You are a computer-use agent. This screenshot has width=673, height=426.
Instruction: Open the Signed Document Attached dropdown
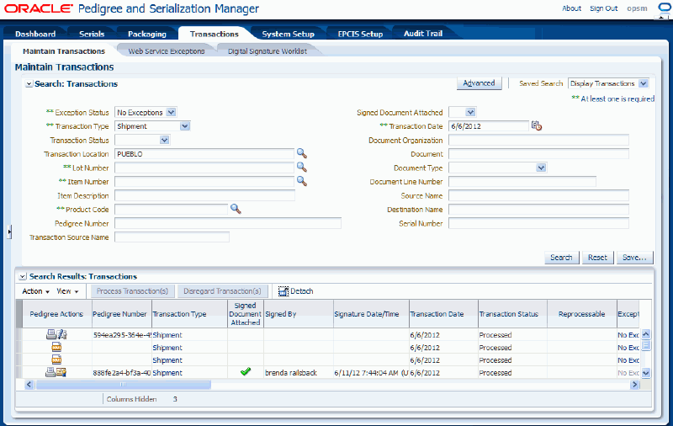(471, 112)
